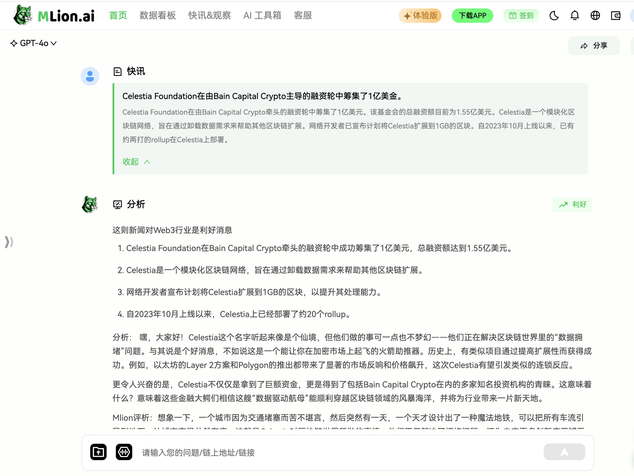The width and height of the screenshot is (634, 476).
Task: Click the 快讯 news document icon
Action: coord(118,72)
